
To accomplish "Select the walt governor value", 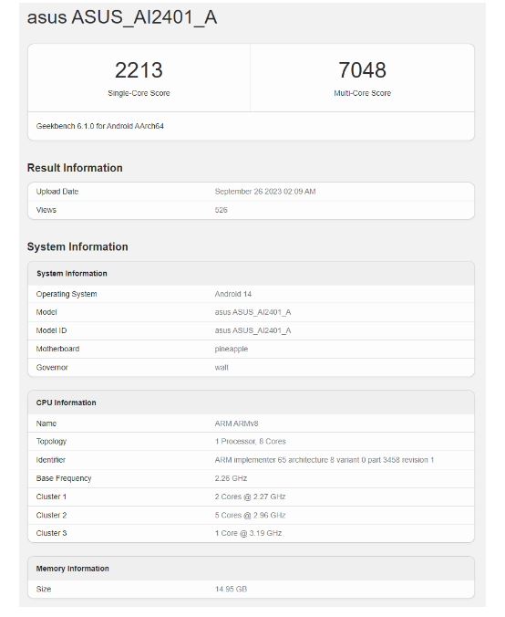I will click(222, 368).
